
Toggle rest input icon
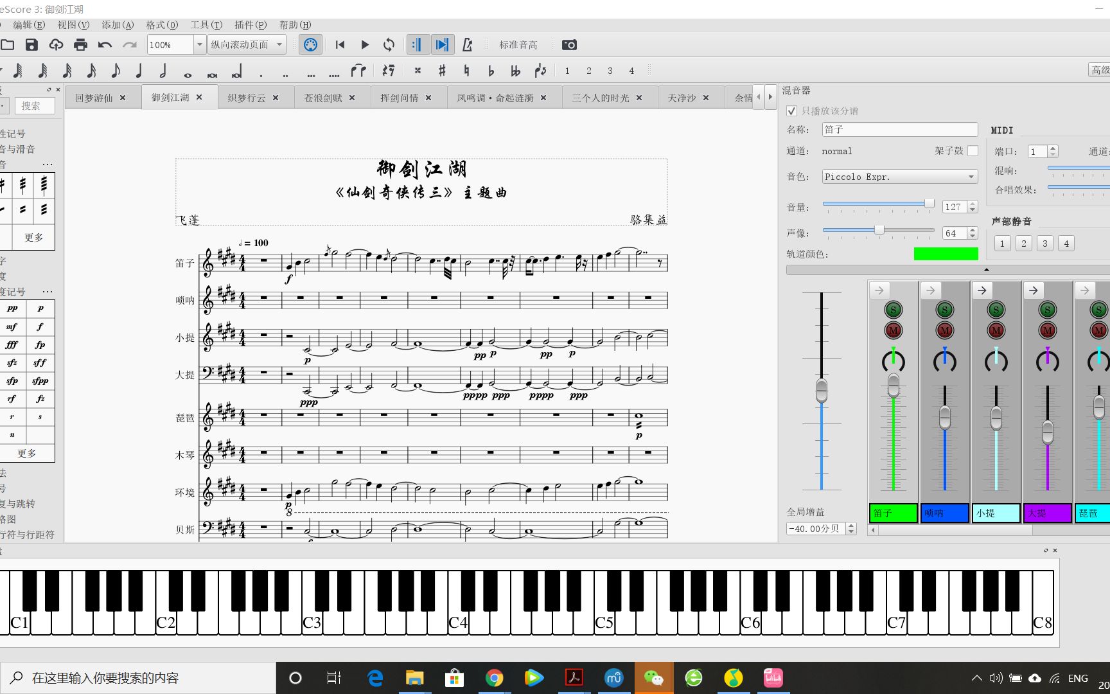tap(388, 70)
